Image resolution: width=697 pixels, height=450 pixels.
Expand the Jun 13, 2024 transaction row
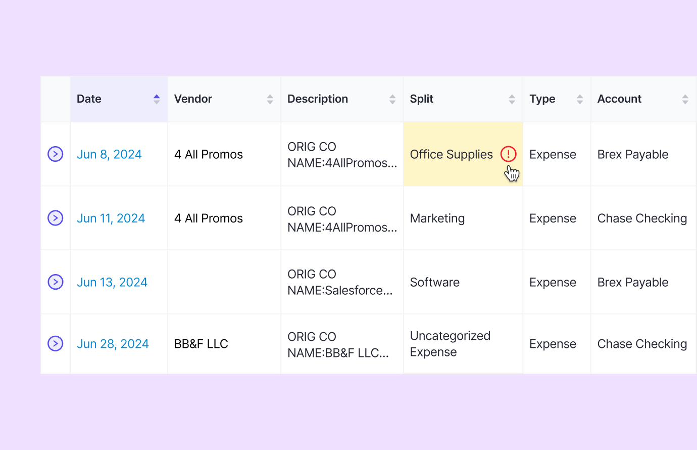click(x=56, y=282)
